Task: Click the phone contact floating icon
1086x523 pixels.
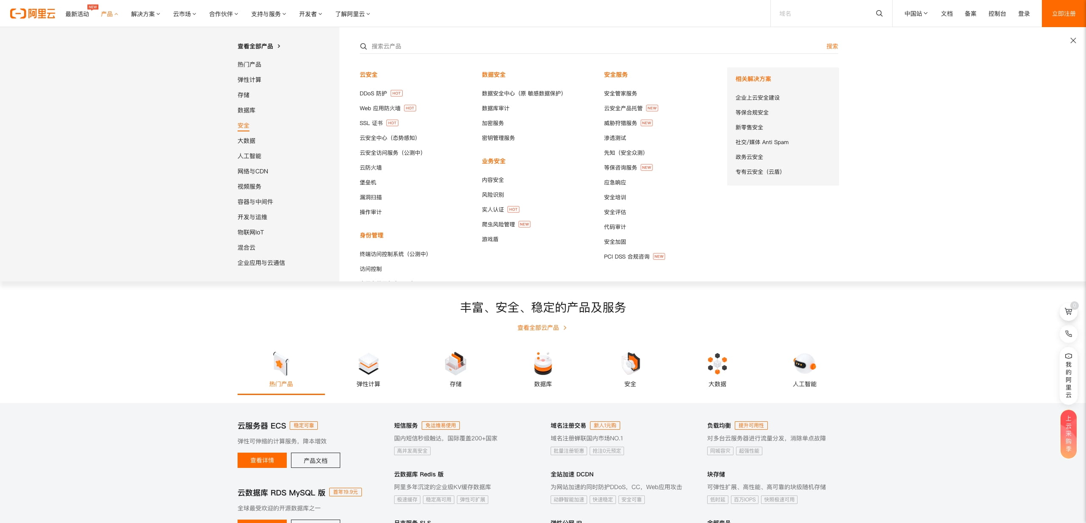Action: pyautogui.click(x=1069, y=334)
